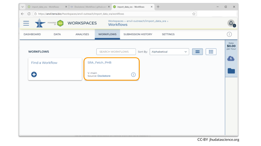
Task: Open a new browser tab with plus
Action: (158, 7)
